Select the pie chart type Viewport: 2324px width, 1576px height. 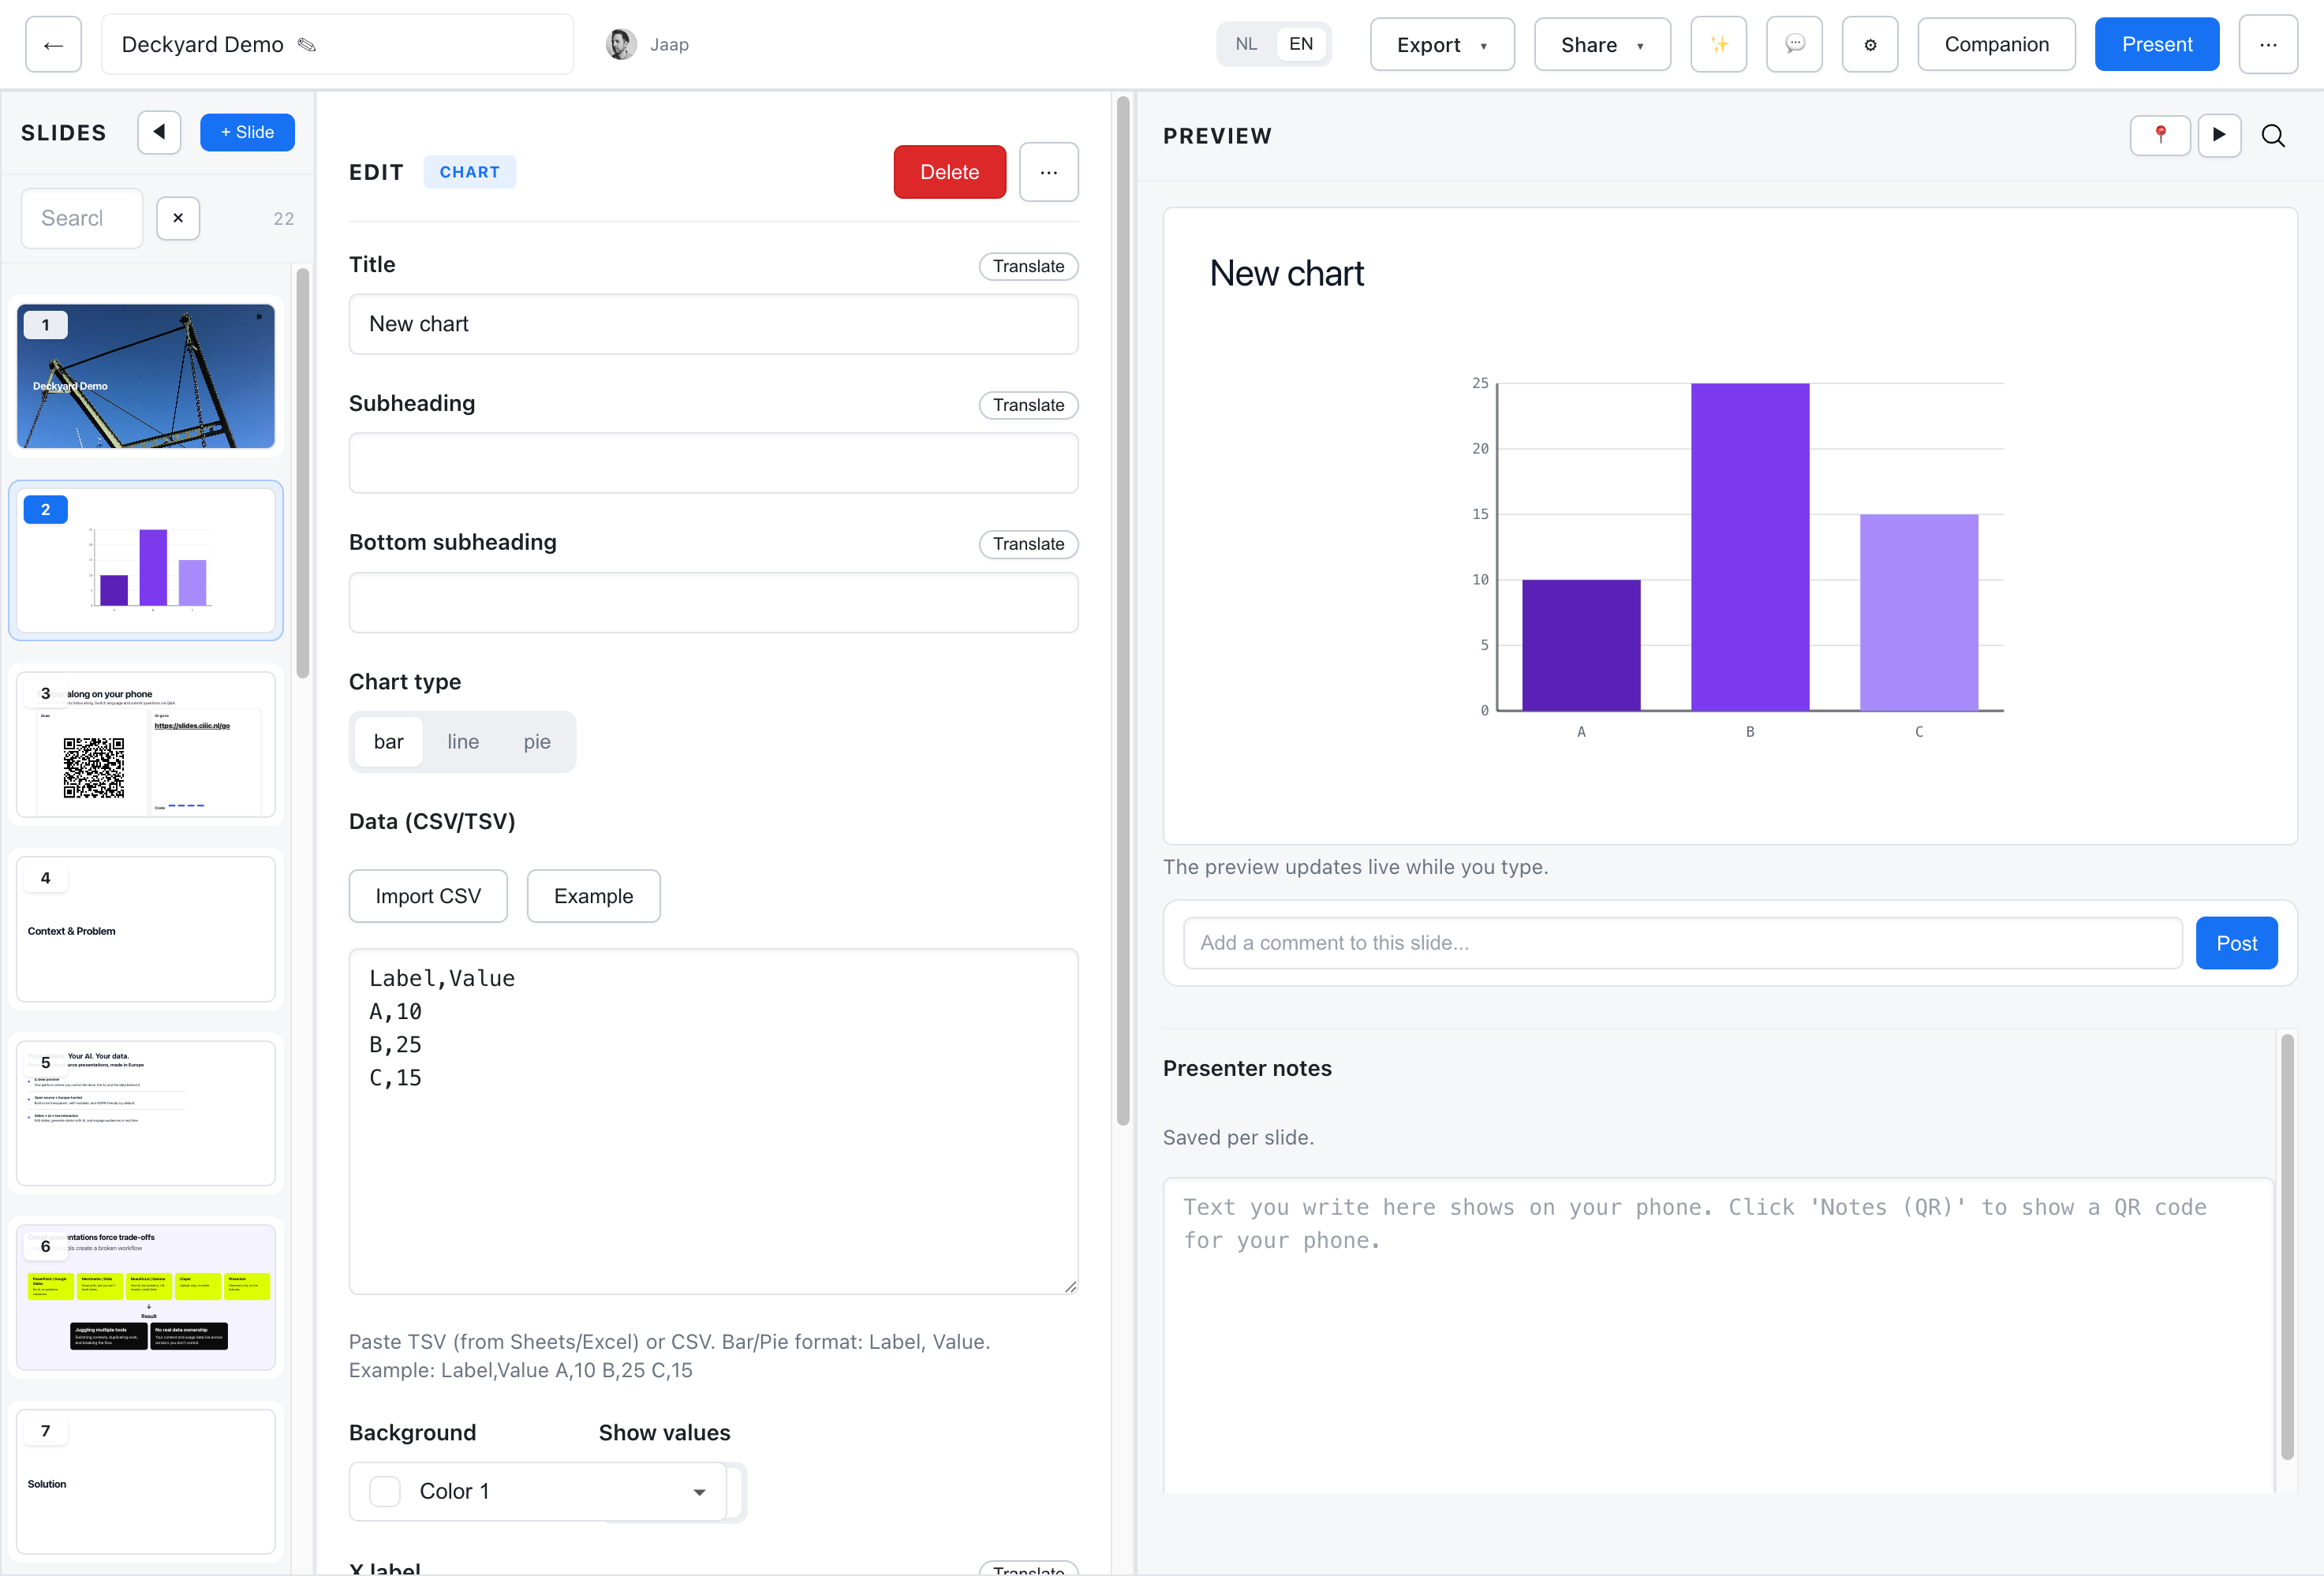(x=537, y=742)
